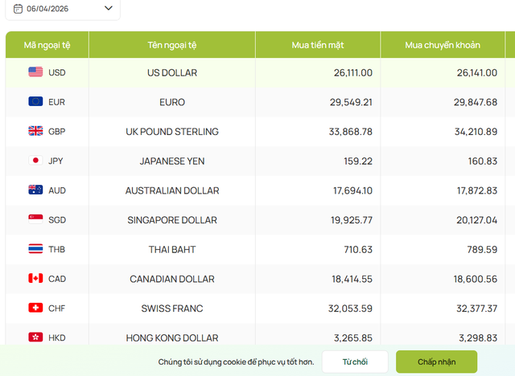Select the CHF currency code
Screen dimensions: 515x376
(56, 309)
